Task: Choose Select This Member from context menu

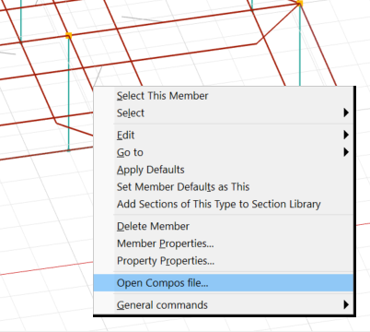Action: [224, 96]
